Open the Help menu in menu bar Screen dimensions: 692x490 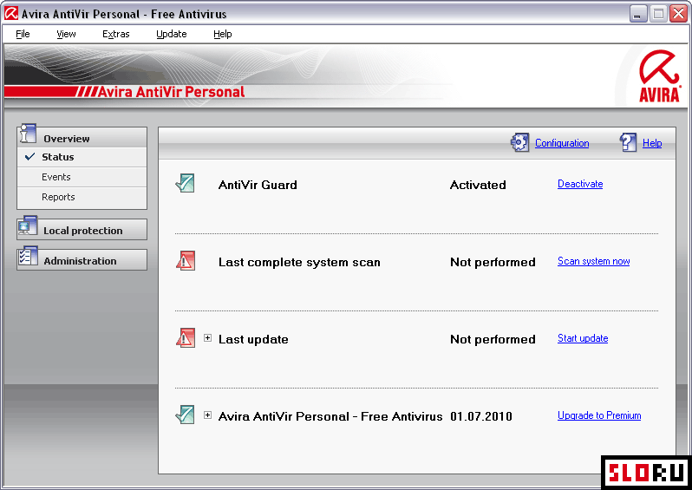coord(223,34)
